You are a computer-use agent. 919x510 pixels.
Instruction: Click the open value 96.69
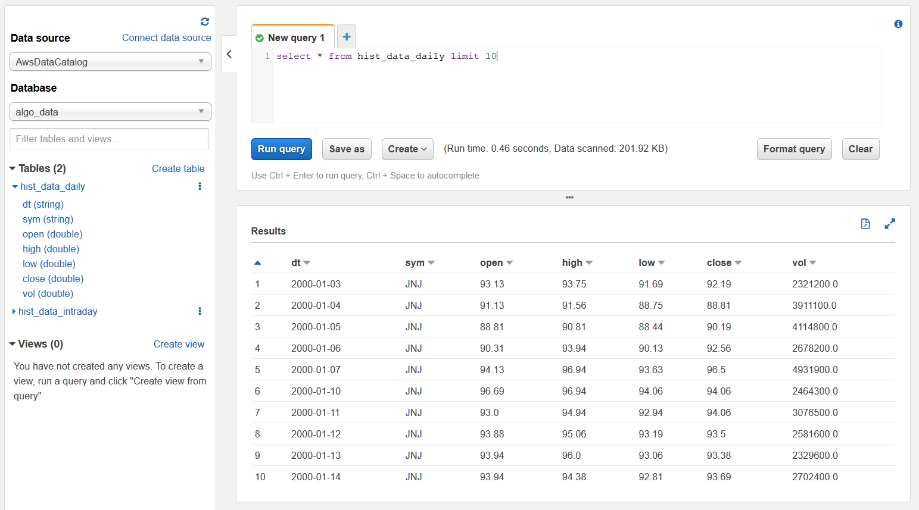(x=492, y=391)
